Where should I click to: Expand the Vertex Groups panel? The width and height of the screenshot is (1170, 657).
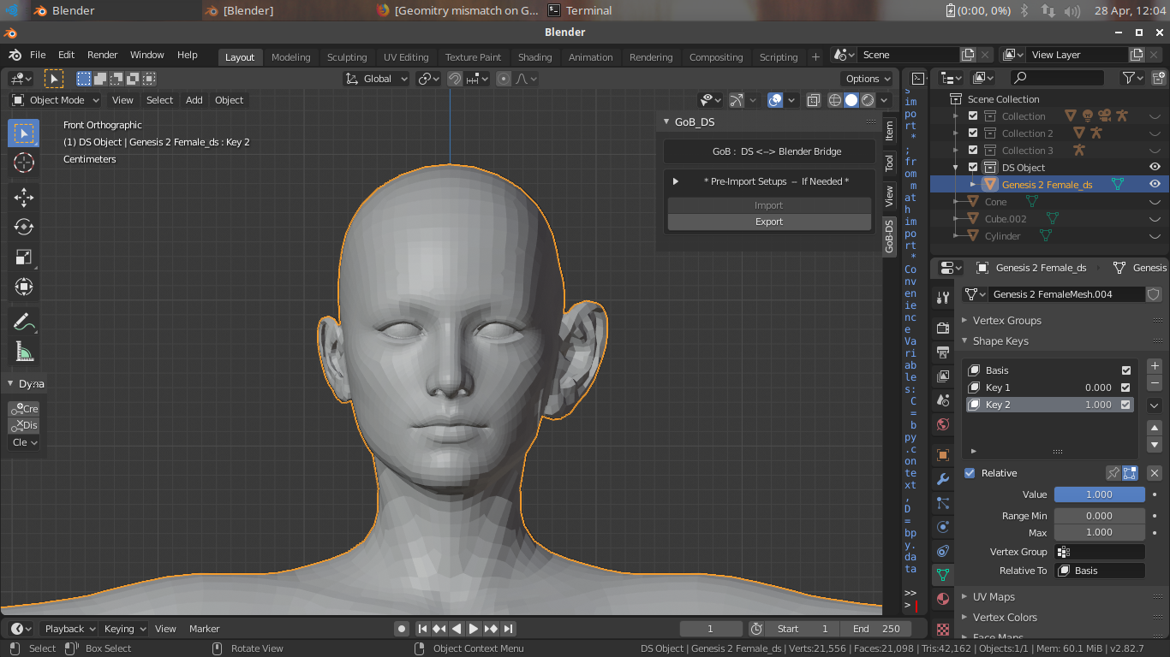tap(1006, 320)
